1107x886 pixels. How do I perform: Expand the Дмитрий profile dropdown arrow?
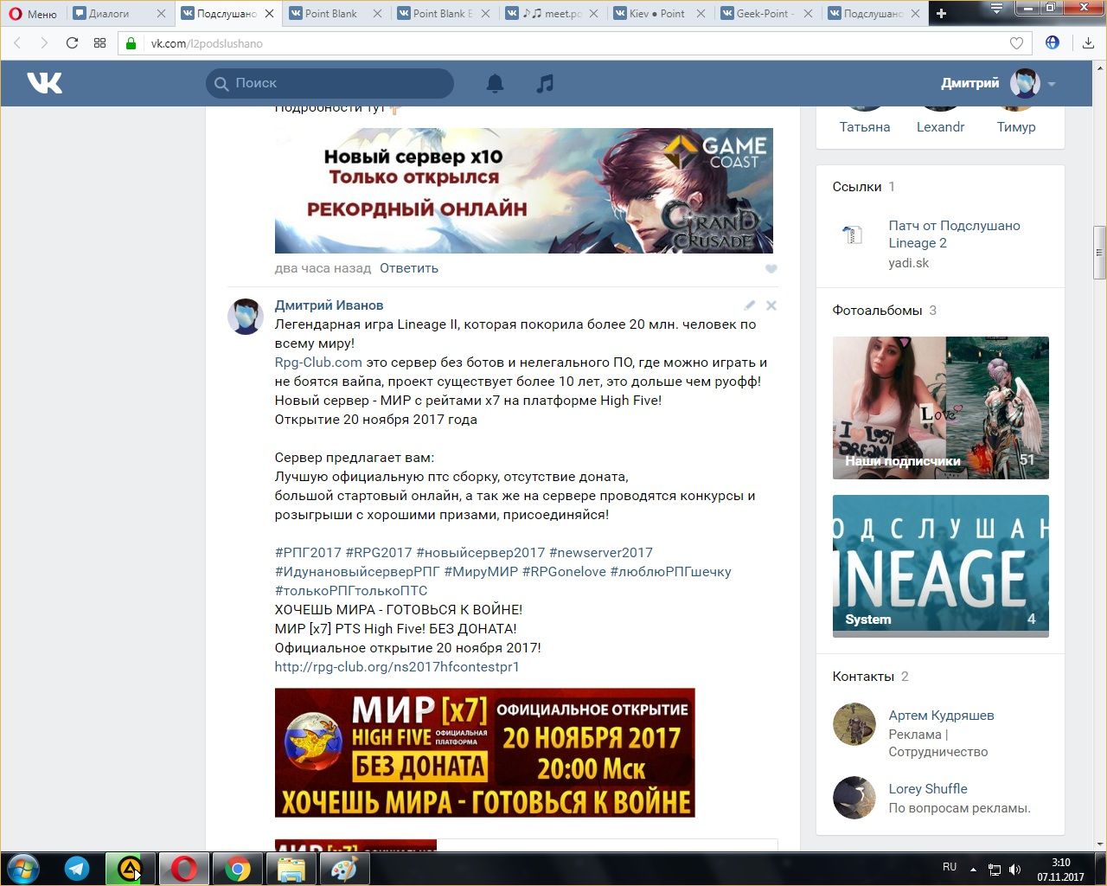click(1052, 84)
